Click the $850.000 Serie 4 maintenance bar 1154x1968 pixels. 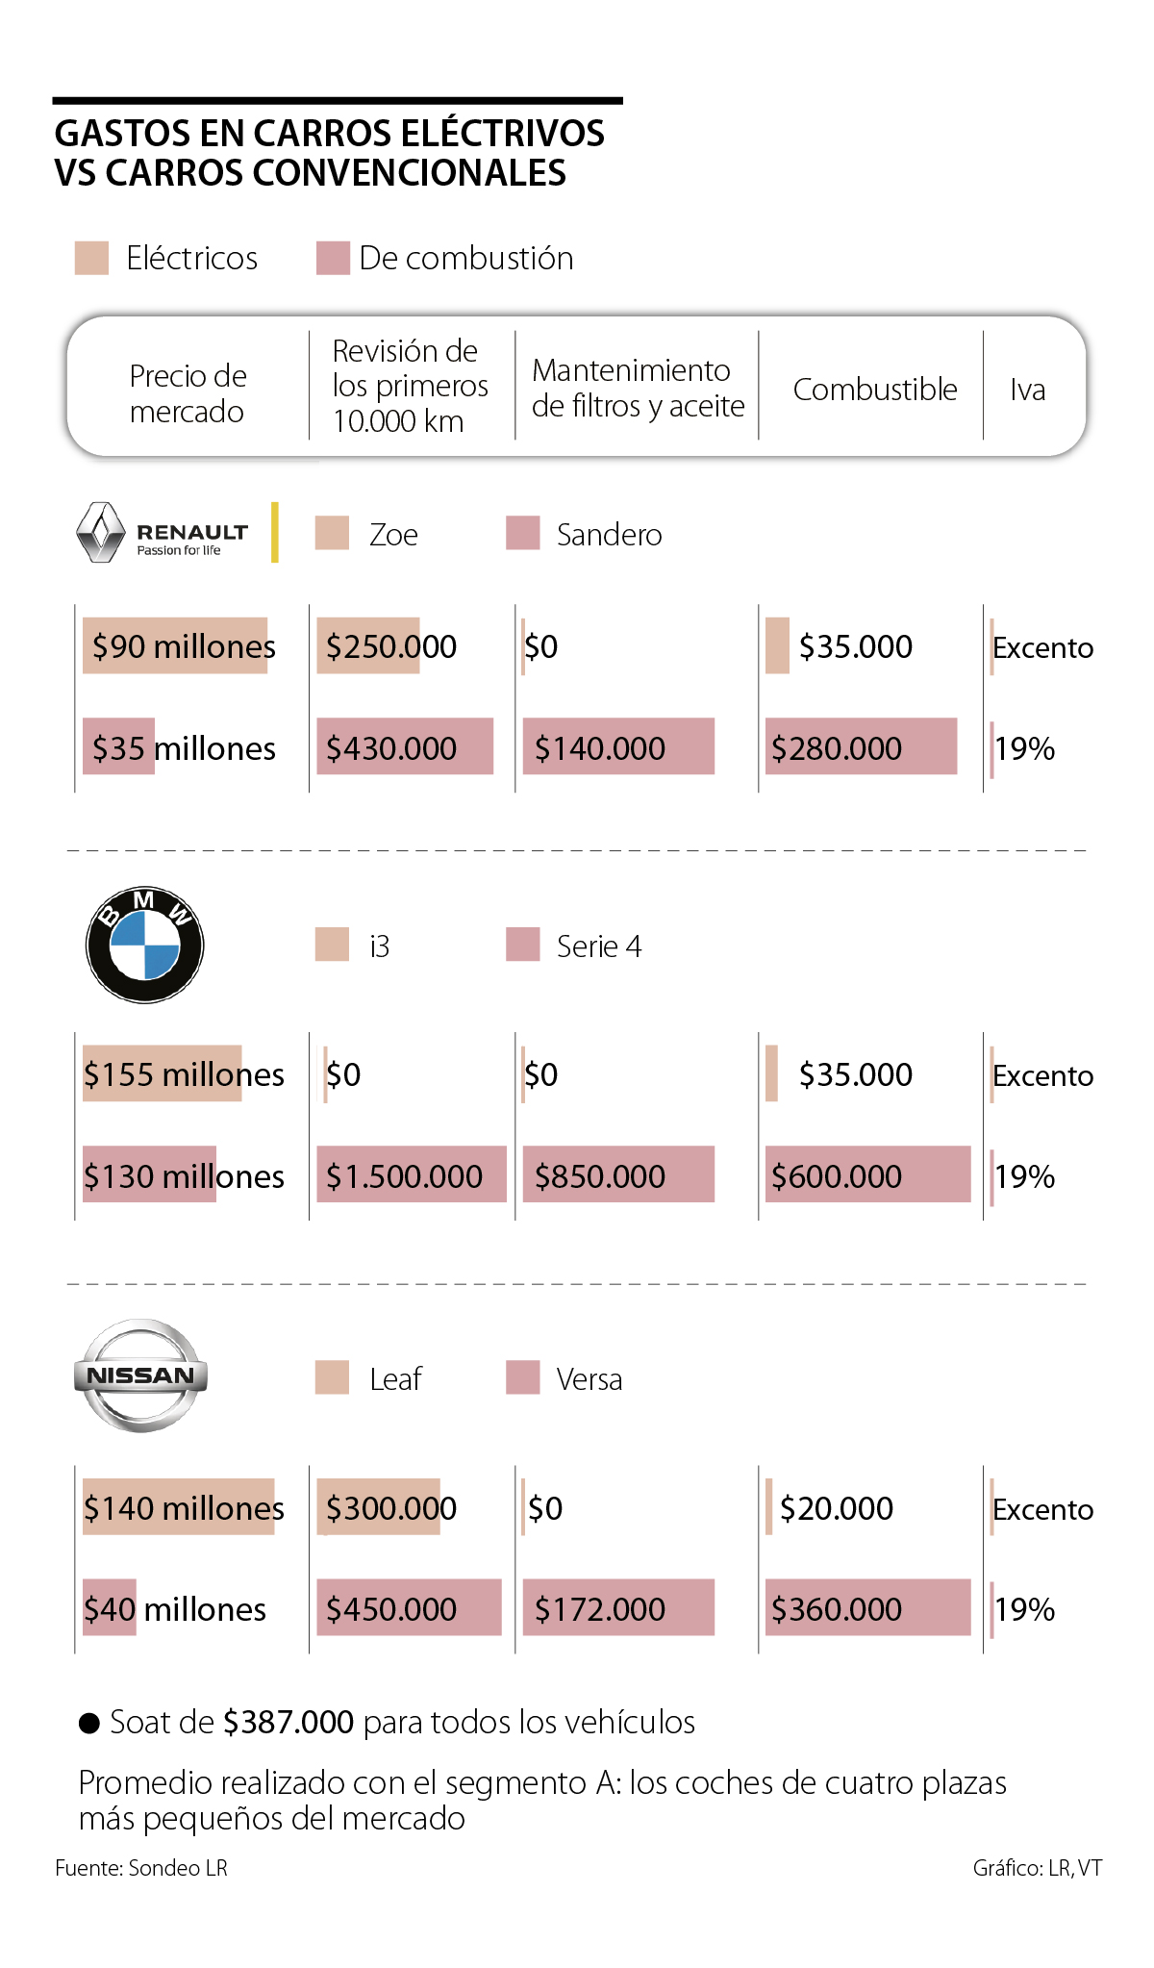coord(618,1174)
